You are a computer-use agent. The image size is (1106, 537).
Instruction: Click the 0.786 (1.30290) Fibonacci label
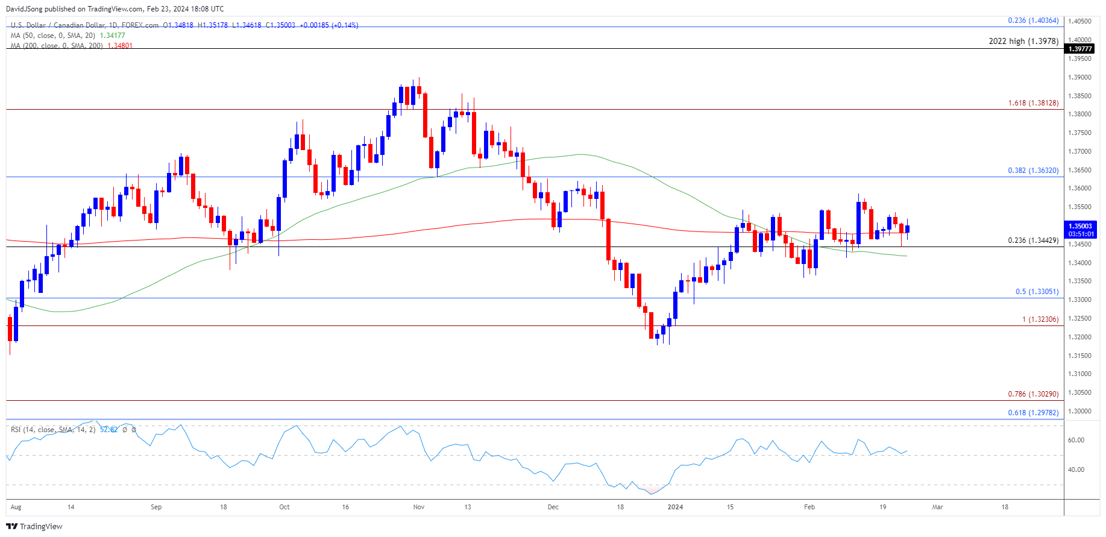tap(1033, 394)
